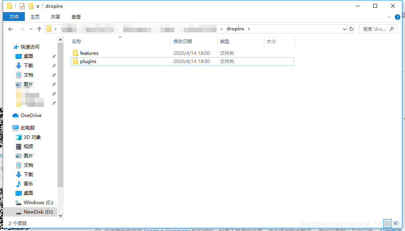The width and height of the screenshot is (405, 231).
Task: Click the dropins breadcrumb in address bar
Action: [x=235, y=29]
